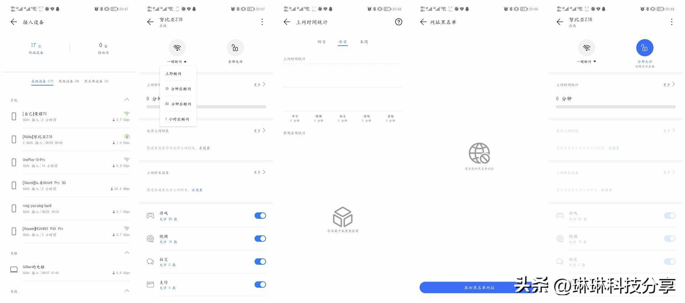Toggle the blue active 全部允许 button off
Image resolution: width=685 pixels, height=303 pixels.
coord(645,47)
